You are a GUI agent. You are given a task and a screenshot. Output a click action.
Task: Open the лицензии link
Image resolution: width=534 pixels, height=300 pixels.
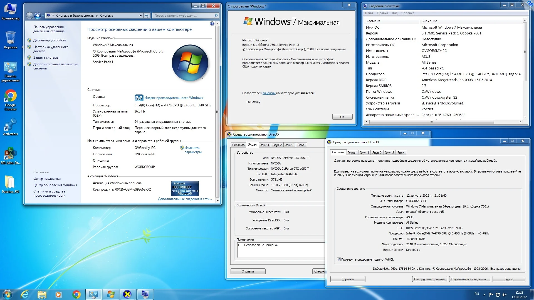coord(269,93)
